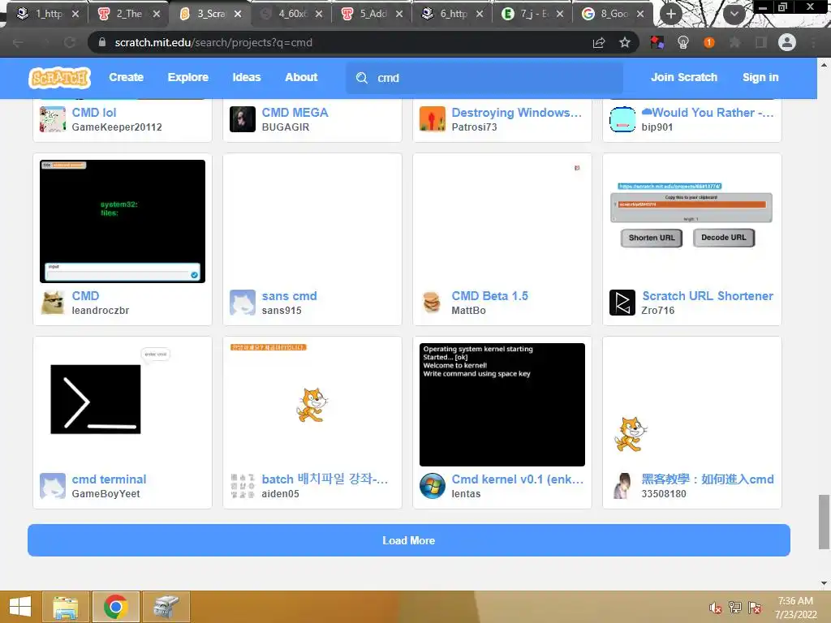Open sans915 user avatar
Image resolution: width=831 pixels, height=623 pixels.
242,302
